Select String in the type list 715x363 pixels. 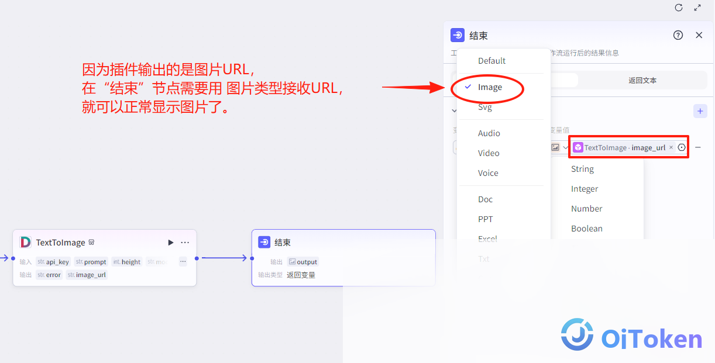[x=583, y=169]
